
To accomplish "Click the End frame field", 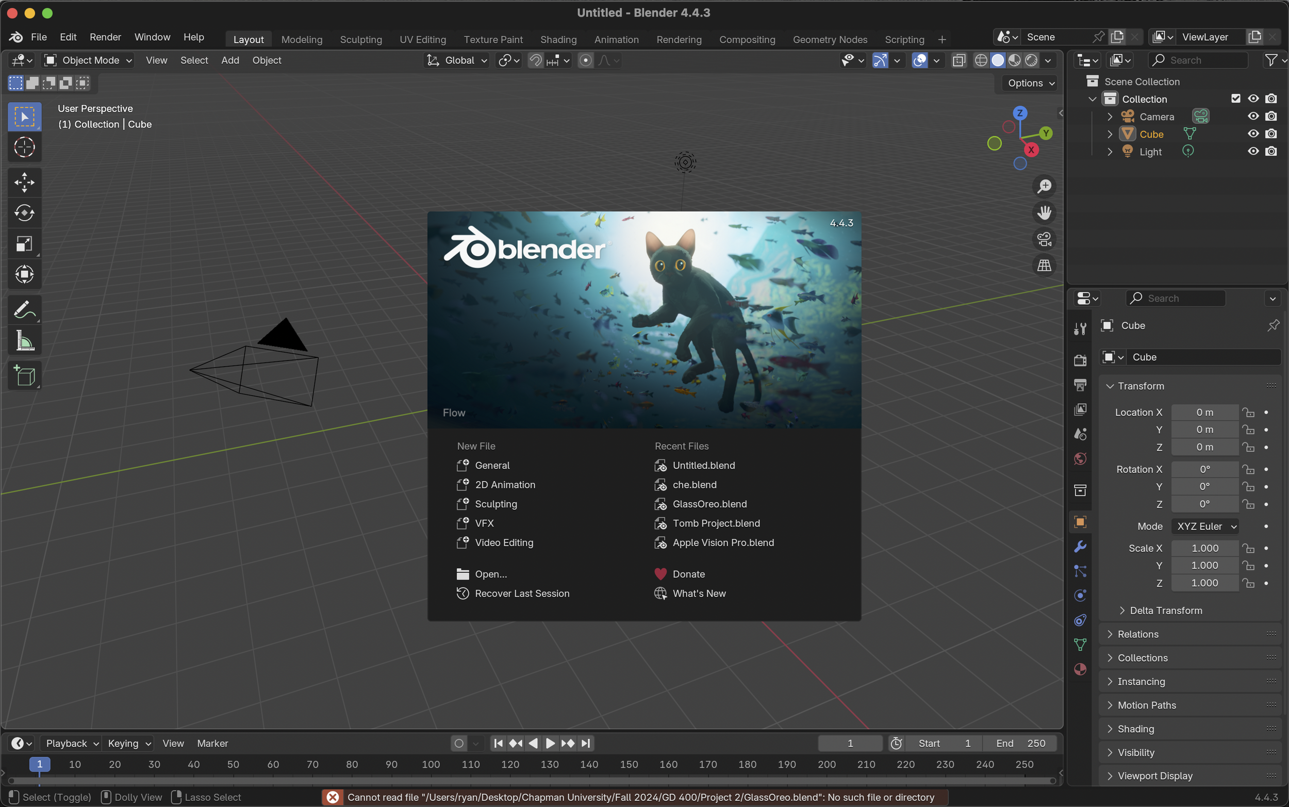I will point(1020,744).
